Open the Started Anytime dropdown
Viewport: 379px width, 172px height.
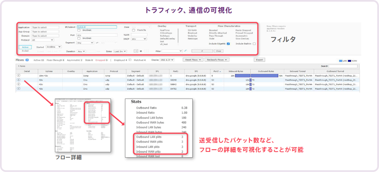[54, 47]
